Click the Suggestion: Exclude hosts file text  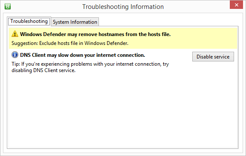[x=70, y=43]
